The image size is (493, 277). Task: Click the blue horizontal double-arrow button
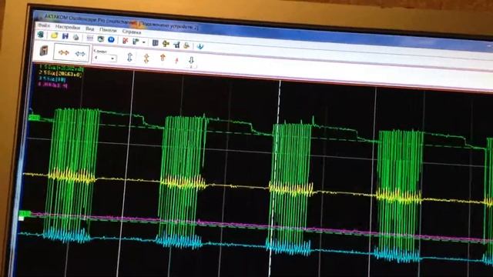80,54
